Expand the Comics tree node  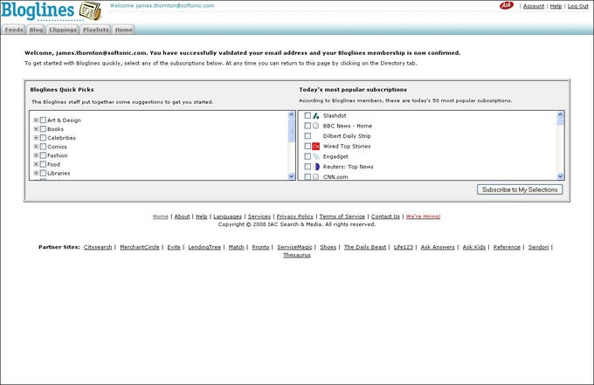(36, 147)
